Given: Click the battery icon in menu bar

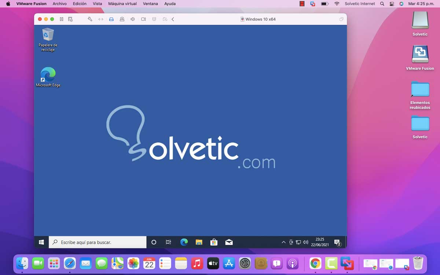Looking at the screenshot, I should [x=324, y=4].
